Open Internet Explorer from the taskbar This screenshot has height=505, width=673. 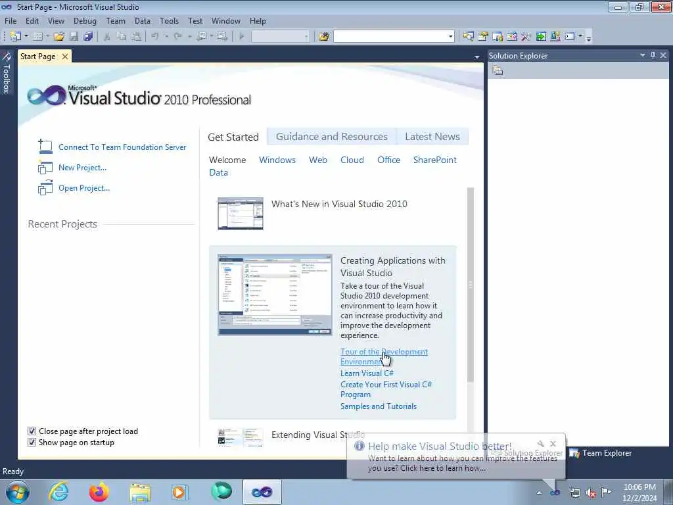pos(58,492)
